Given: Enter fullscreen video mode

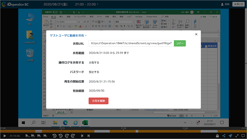Looking at the screenshot, I should [237, 136].
